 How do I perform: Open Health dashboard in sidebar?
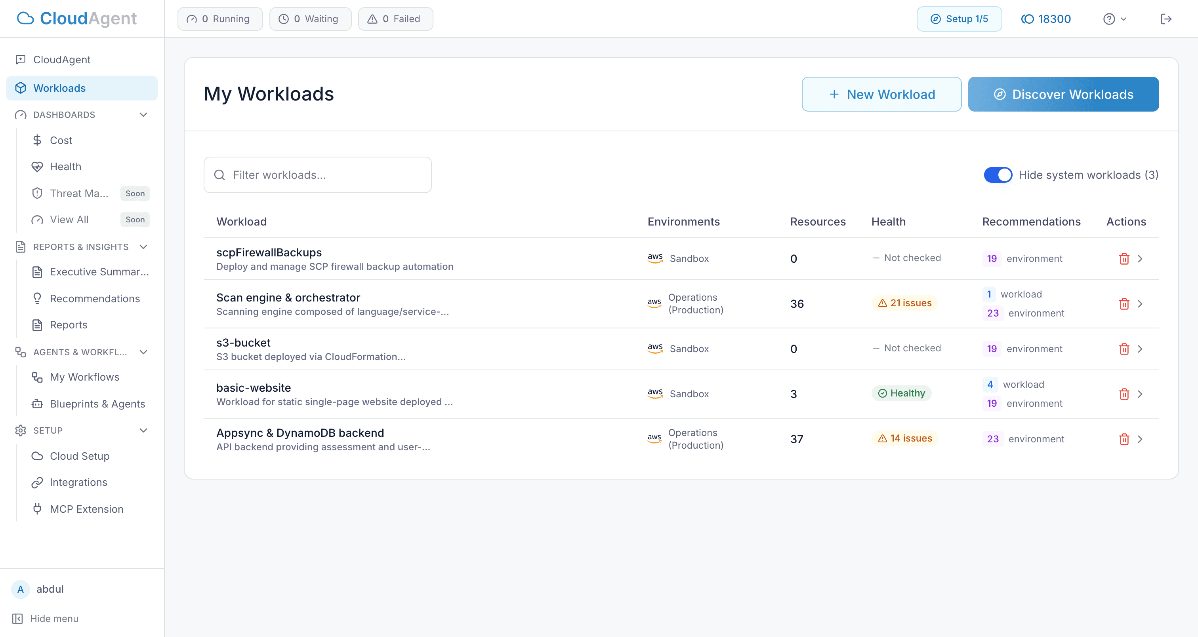tap(65, 166)
